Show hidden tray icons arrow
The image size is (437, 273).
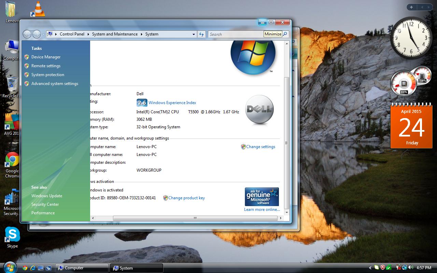(x=370, y=268)
